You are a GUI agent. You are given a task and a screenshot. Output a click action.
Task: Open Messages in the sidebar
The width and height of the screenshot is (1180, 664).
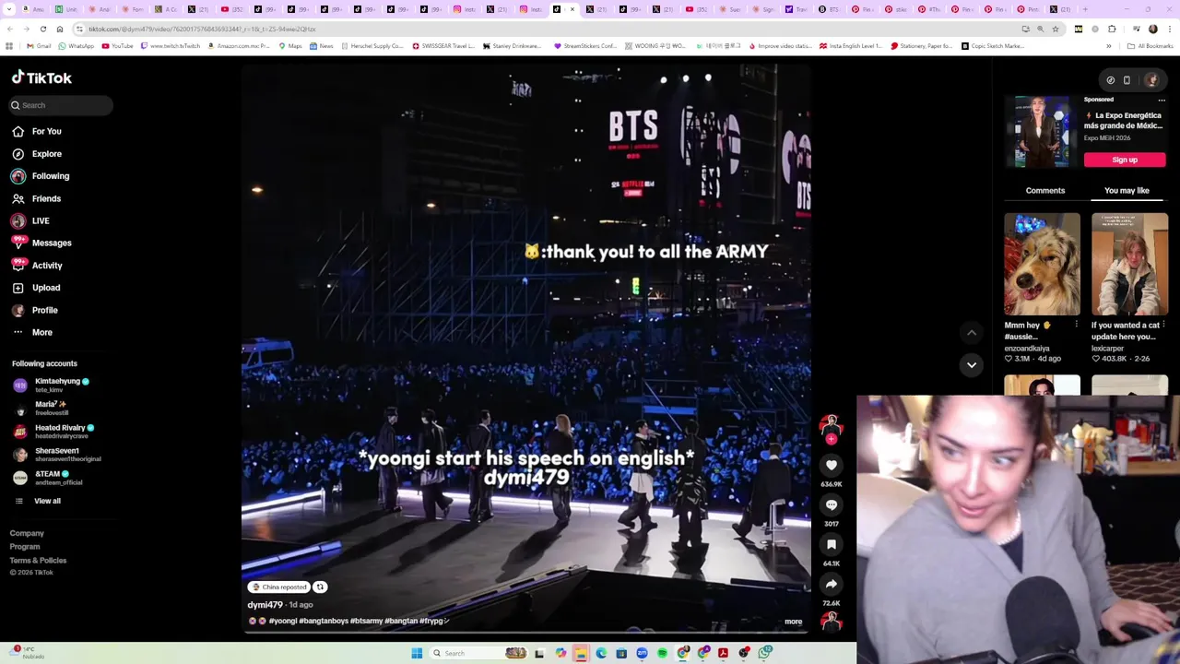(41, 243)
